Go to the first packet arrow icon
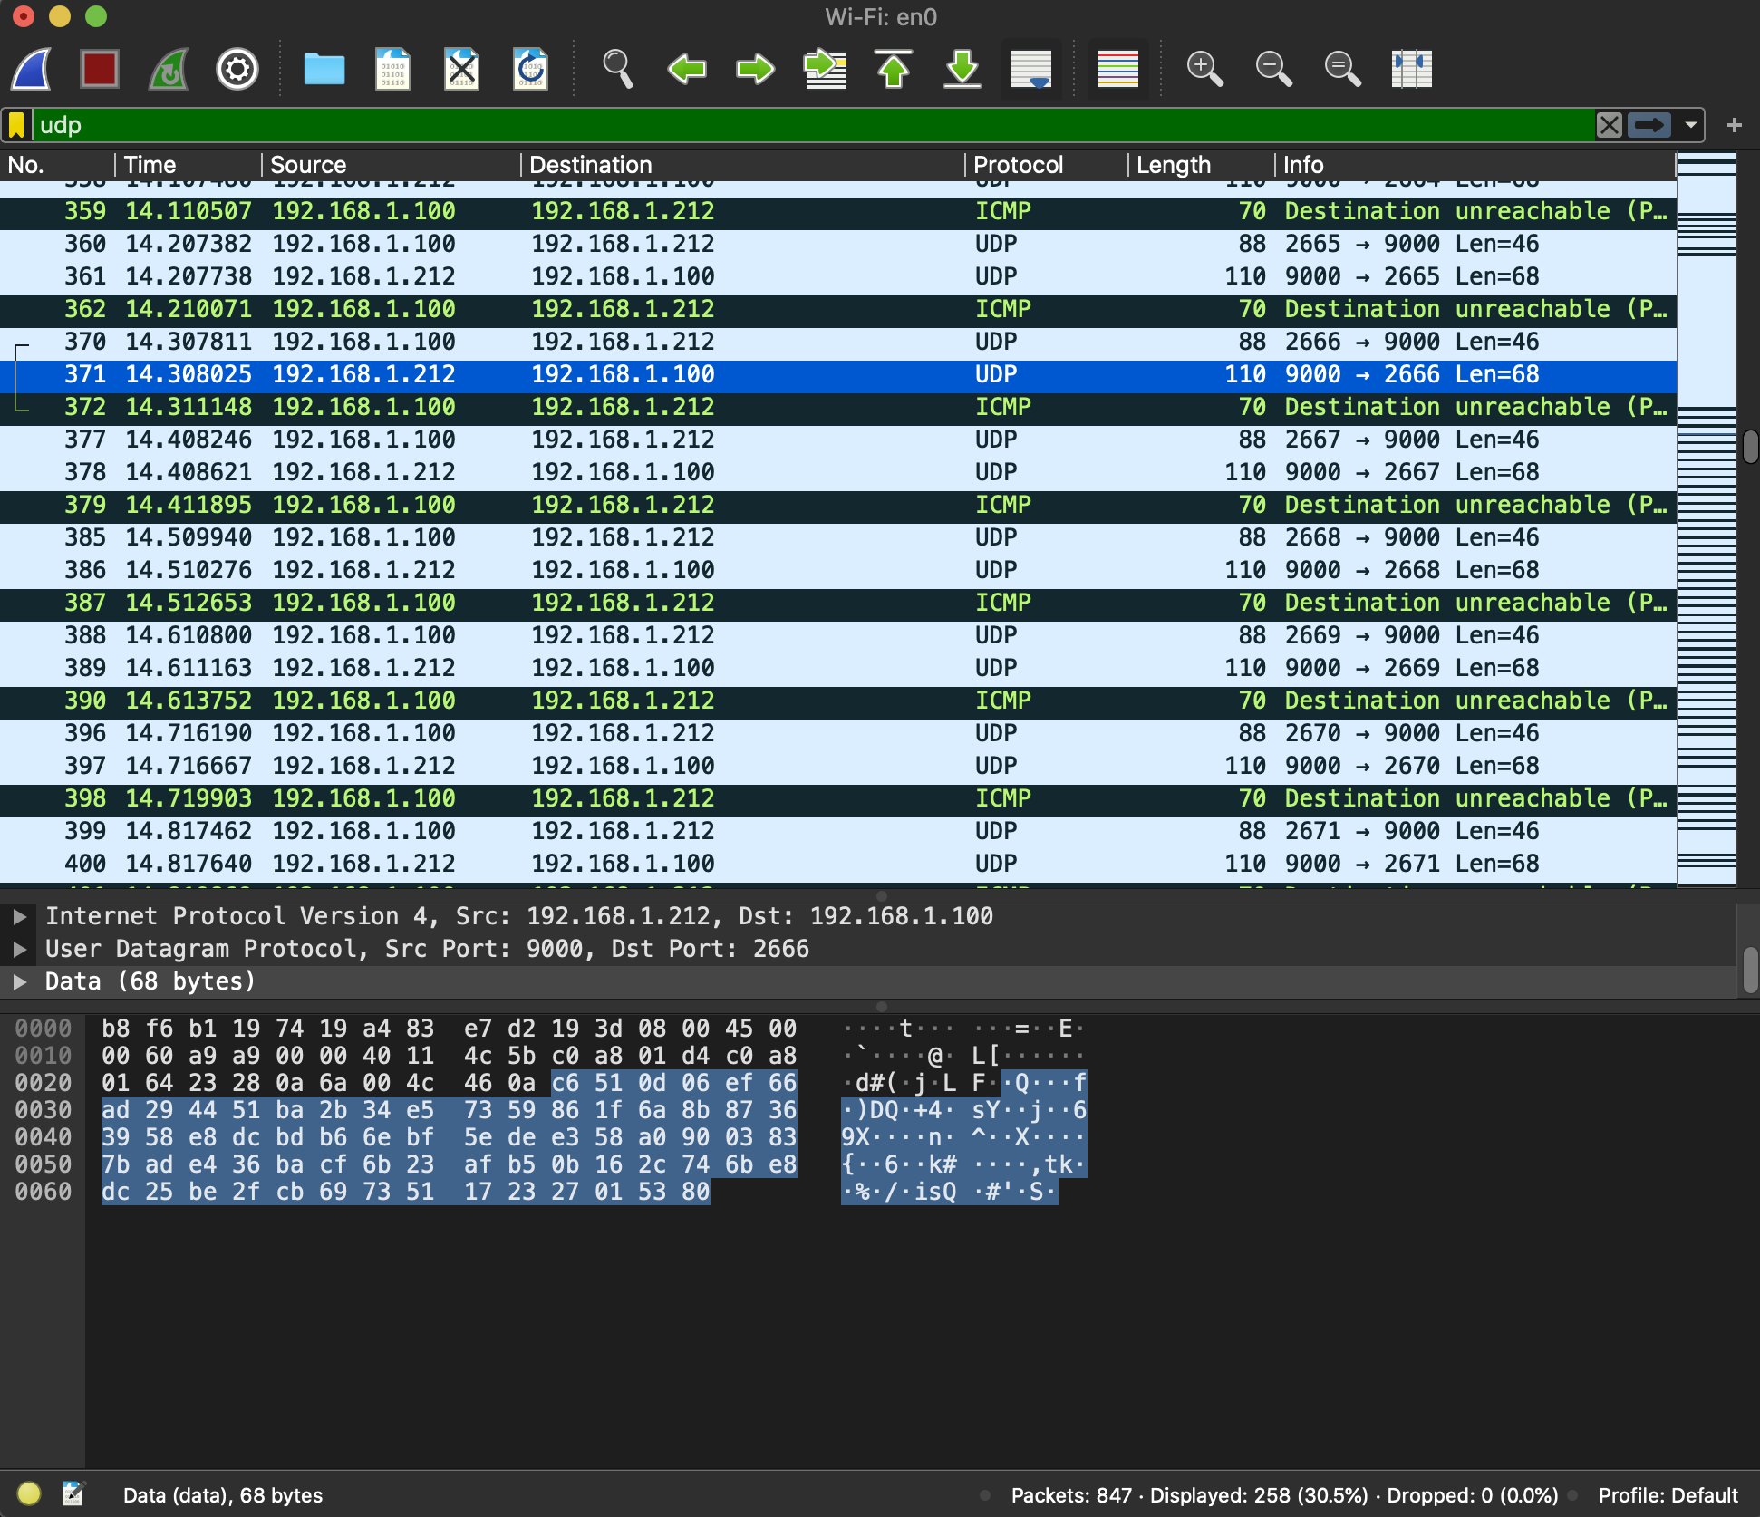 [x=894, y=69]
